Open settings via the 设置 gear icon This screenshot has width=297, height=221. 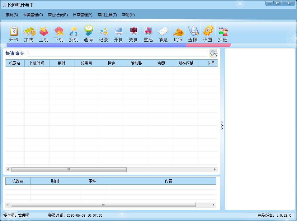pyautogui.click(x=208, y=33)
